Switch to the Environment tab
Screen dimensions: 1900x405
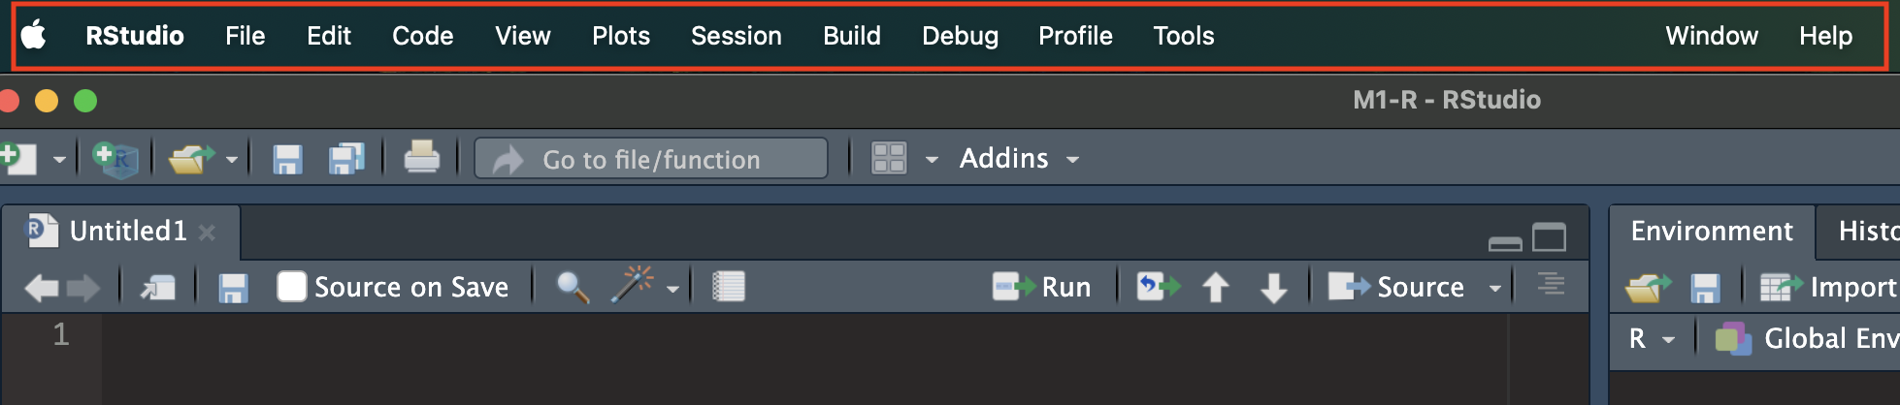(x=1712, y=232)
